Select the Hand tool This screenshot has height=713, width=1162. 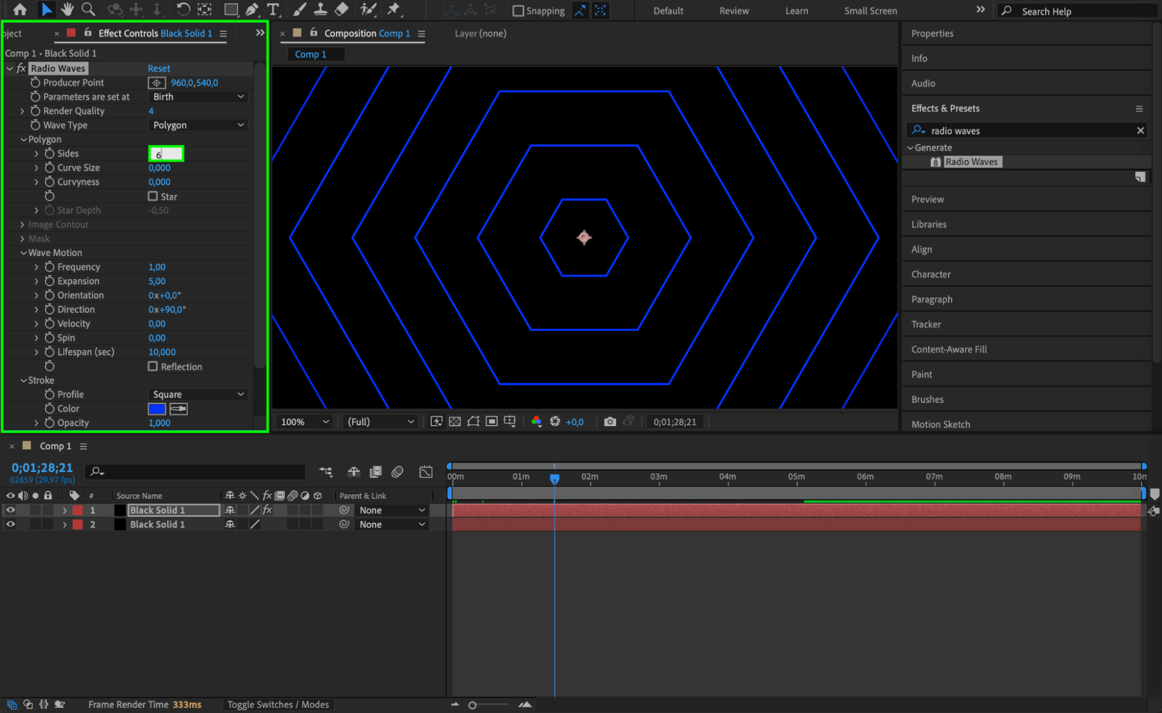(67, 9)
